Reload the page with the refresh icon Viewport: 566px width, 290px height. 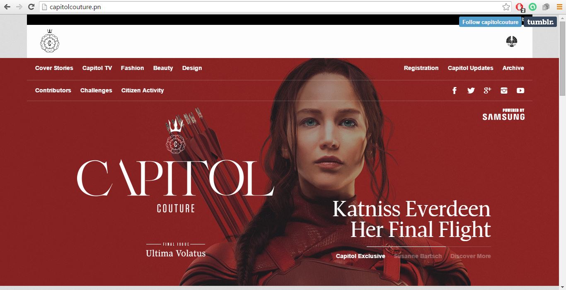[31, 7]
